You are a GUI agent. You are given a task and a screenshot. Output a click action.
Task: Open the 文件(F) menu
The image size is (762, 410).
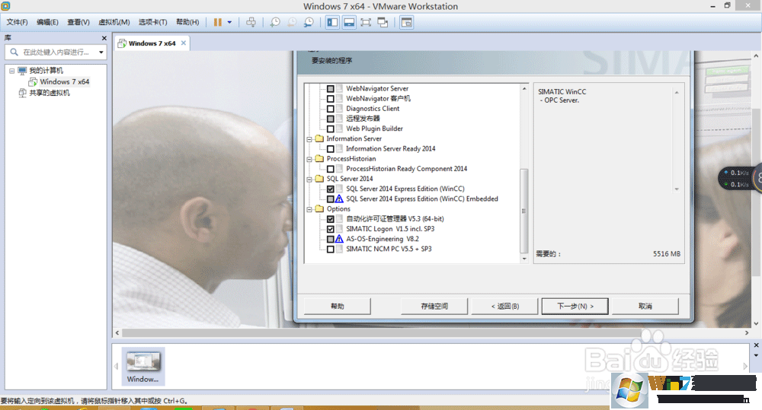coord(17,22)
